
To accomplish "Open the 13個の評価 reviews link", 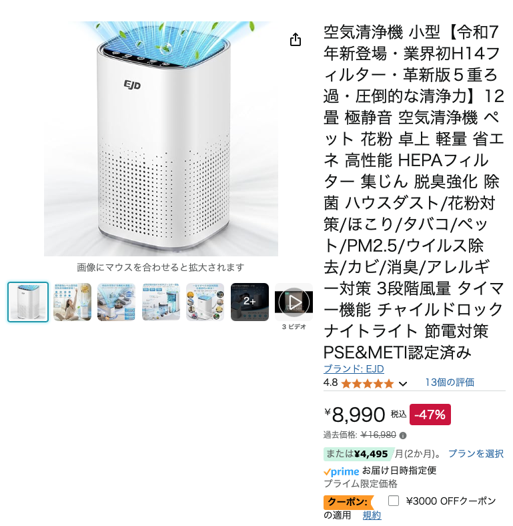I will (450, 382).
